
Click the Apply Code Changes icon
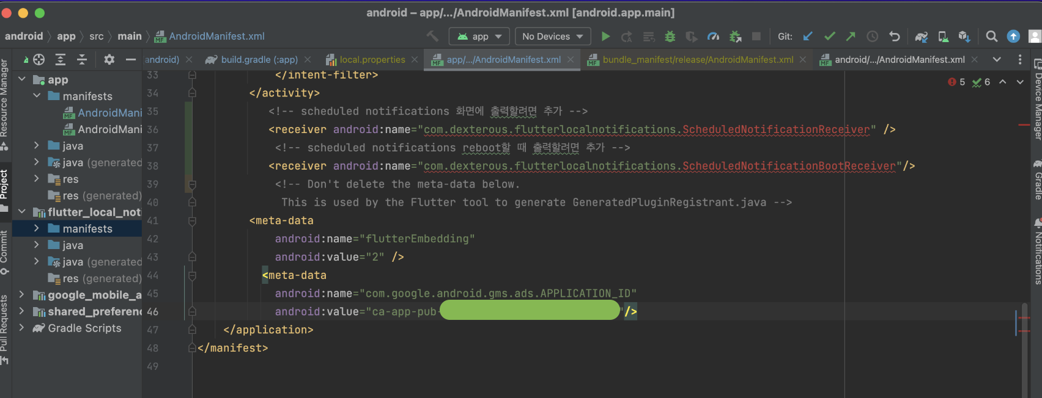click(x=649, y=37)
